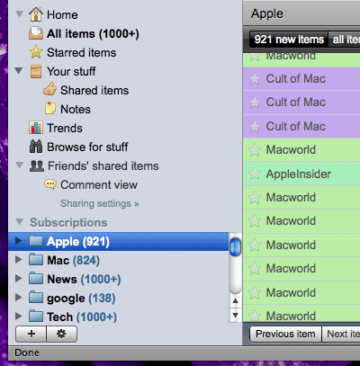
Task: Star the third Cult of Mac item
Action: point(255,127)
